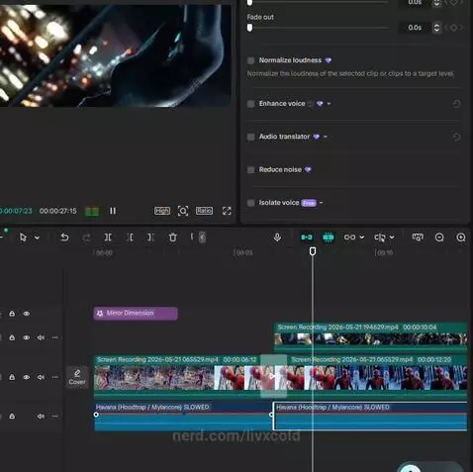Lock the Mirror Dimension effect track
The height and width of the screenshot is (472, 473).
12,314
